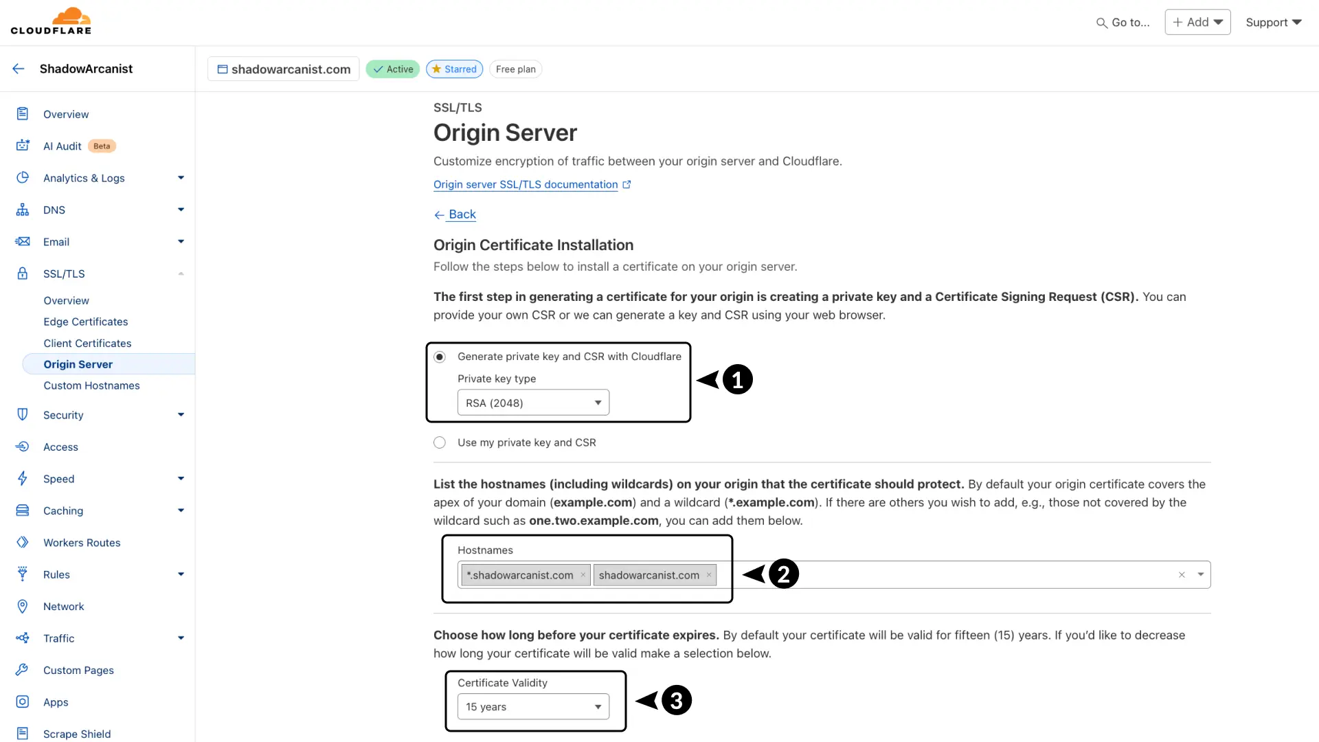
Task: Click the Network location pin icon
Action: [23, 606]
